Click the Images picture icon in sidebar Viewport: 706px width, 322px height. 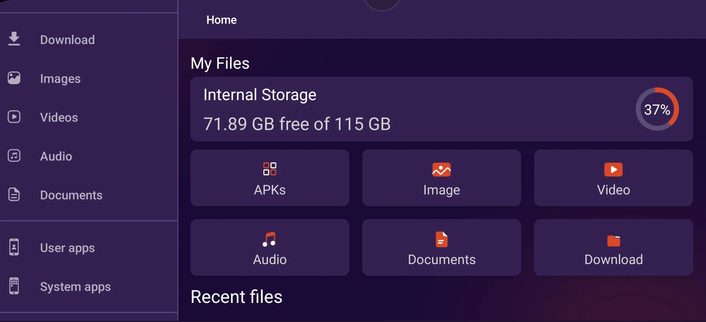(x=14, y=78)
